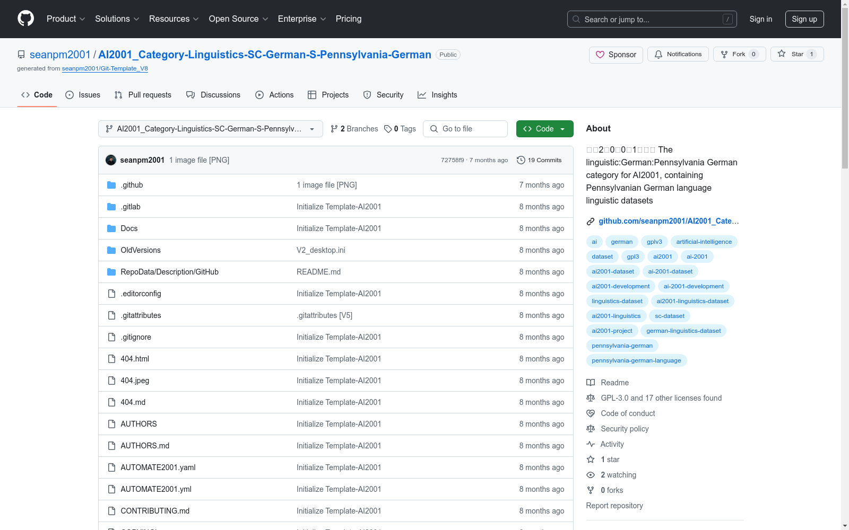Open the Actions tab

coord(274,95)
